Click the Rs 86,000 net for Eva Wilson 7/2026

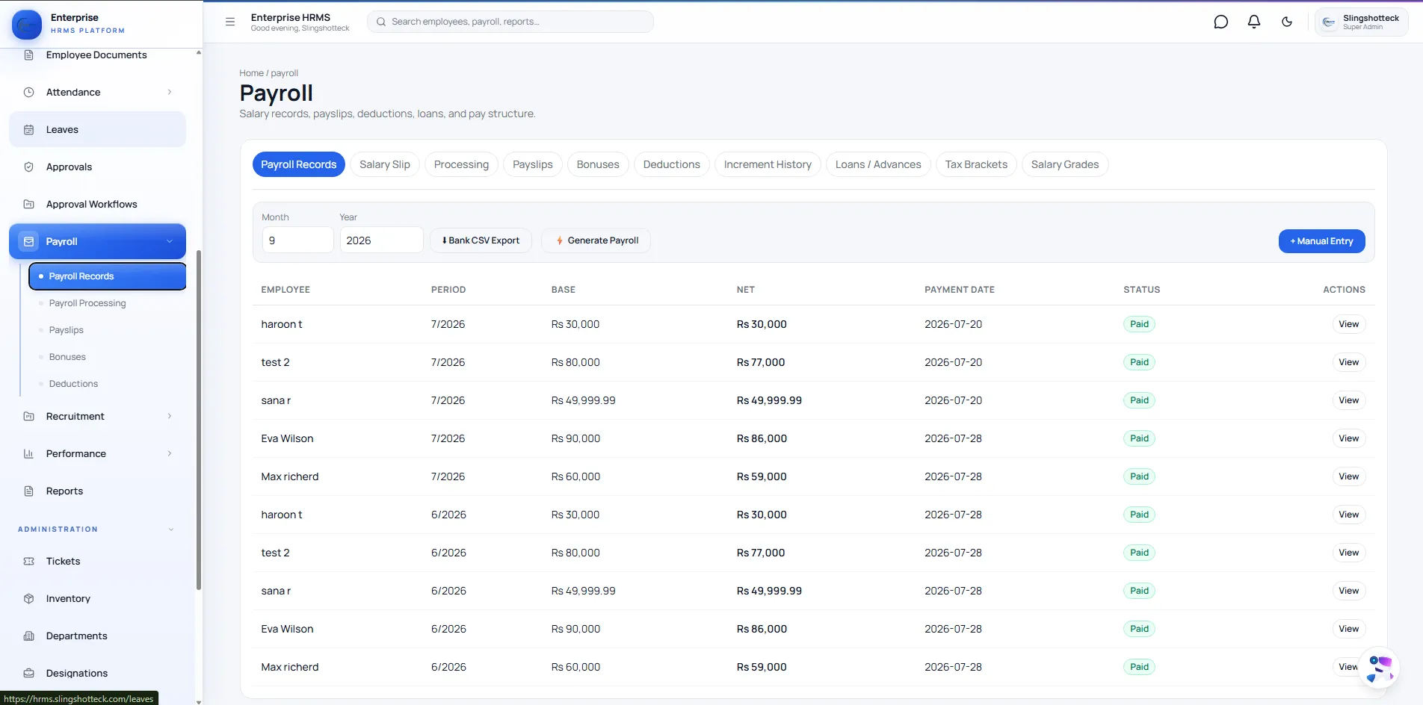point(762,438)
